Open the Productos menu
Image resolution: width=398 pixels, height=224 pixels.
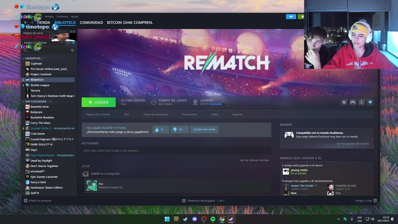62,16
